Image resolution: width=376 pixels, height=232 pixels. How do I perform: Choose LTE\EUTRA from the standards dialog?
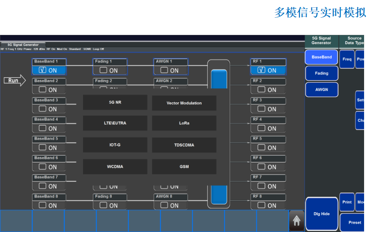(115, 123)
